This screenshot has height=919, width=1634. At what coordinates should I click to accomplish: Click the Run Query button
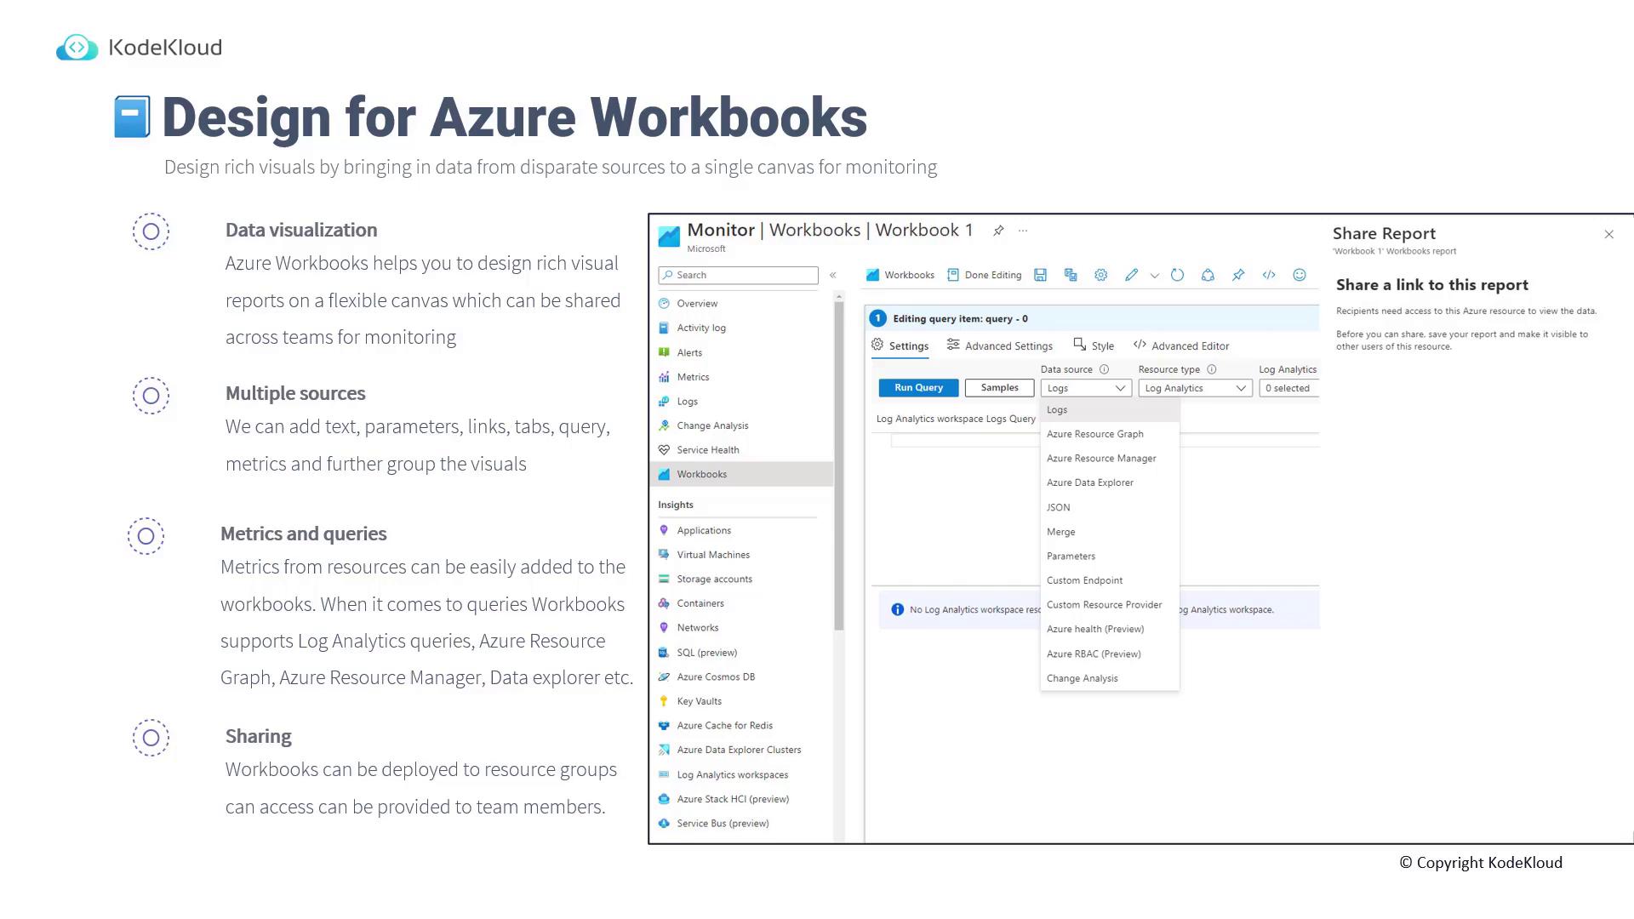(x=918, y=388)
